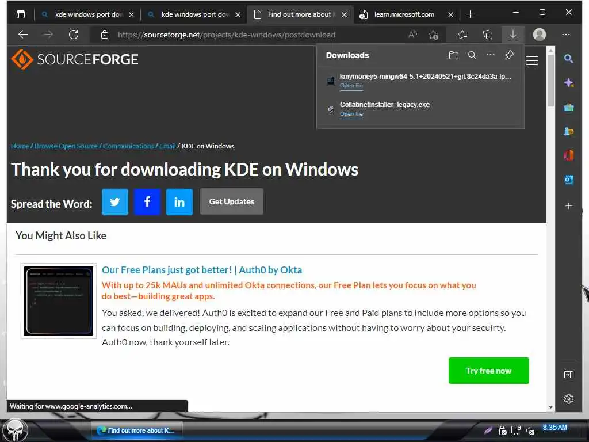Open Microsoft 365 icon in sidebar
The image size is (589, 442).
point(569,155)
